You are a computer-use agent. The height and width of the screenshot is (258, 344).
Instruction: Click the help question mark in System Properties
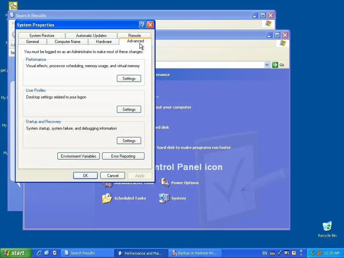tap(142, 25)
